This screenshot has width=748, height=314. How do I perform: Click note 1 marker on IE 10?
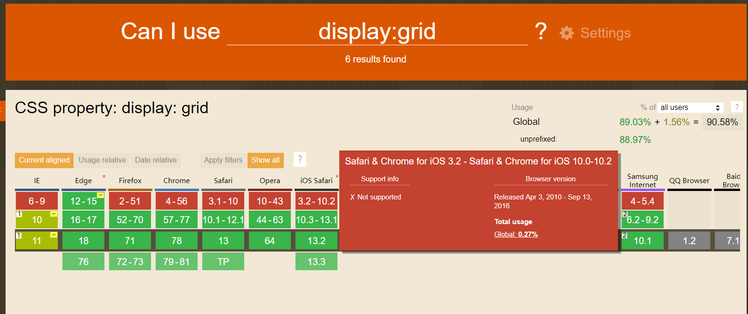[19, 214]
